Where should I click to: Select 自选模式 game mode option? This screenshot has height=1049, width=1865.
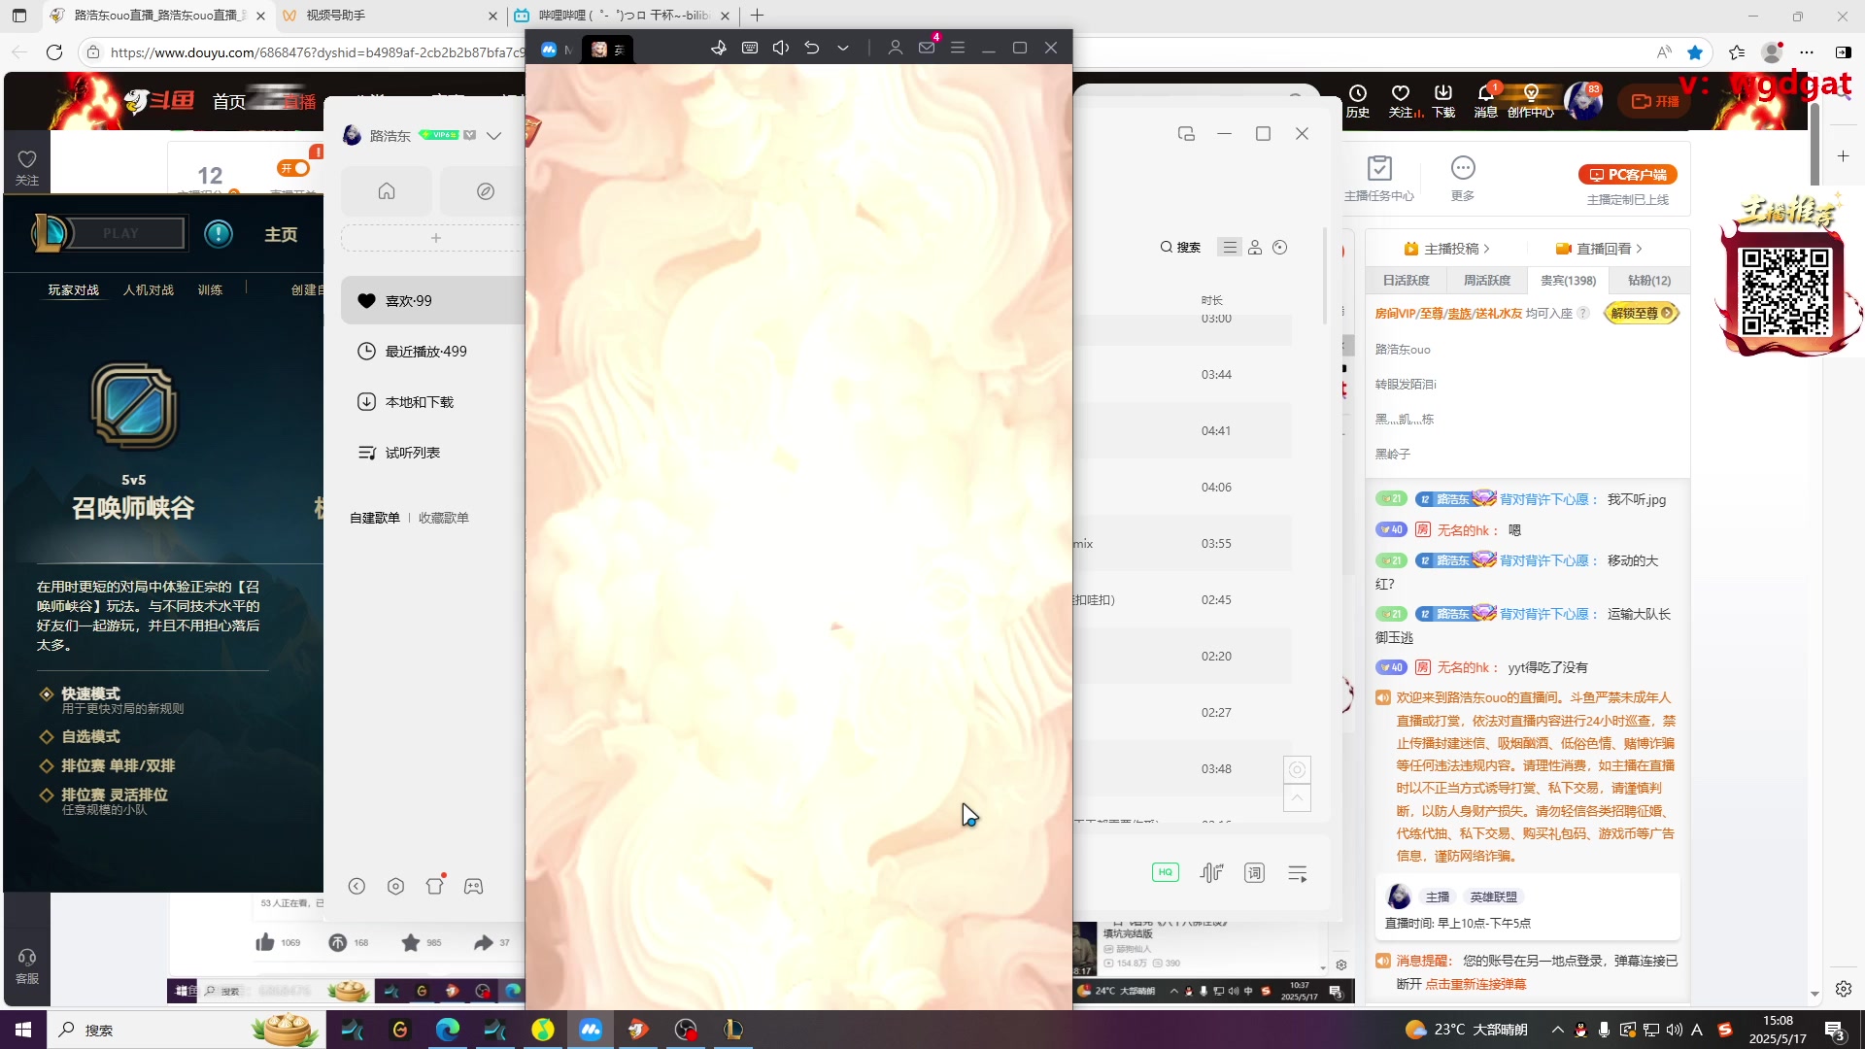click(x=91, y=737)
